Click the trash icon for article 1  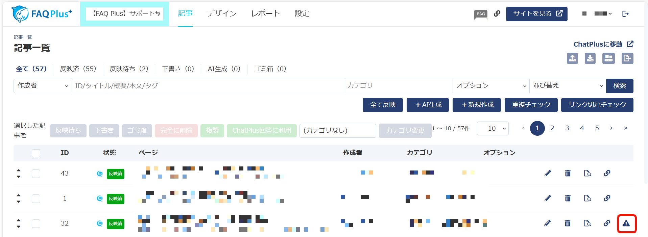point(568,198)
